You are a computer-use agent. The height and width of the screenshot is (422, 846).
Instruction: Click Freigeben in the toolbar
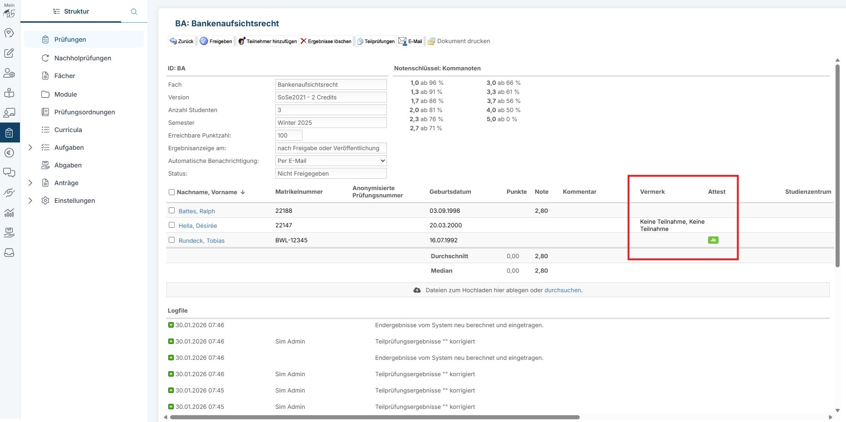tap(216, 41)
